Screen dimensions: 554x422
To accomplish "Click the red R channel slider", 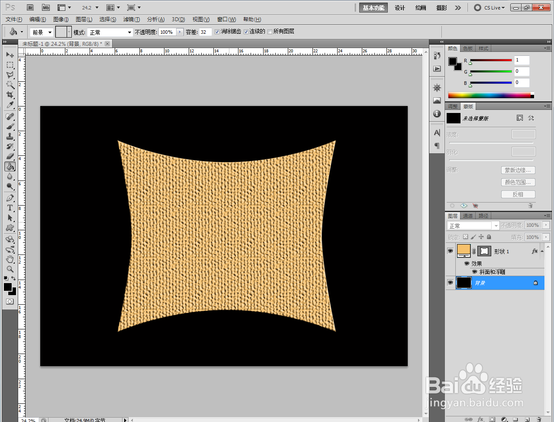I will (491, 60).
